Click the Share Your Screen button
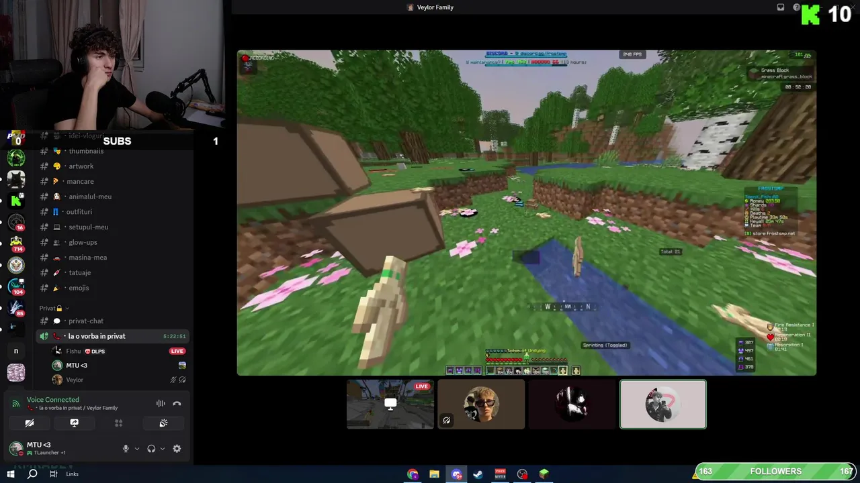Image resolution: width=860 pixels, height=483 pixels. tap(74, 423)
